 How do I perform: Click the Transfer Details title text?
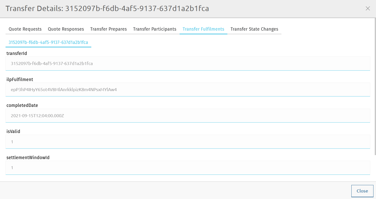[x=107, y=9]
